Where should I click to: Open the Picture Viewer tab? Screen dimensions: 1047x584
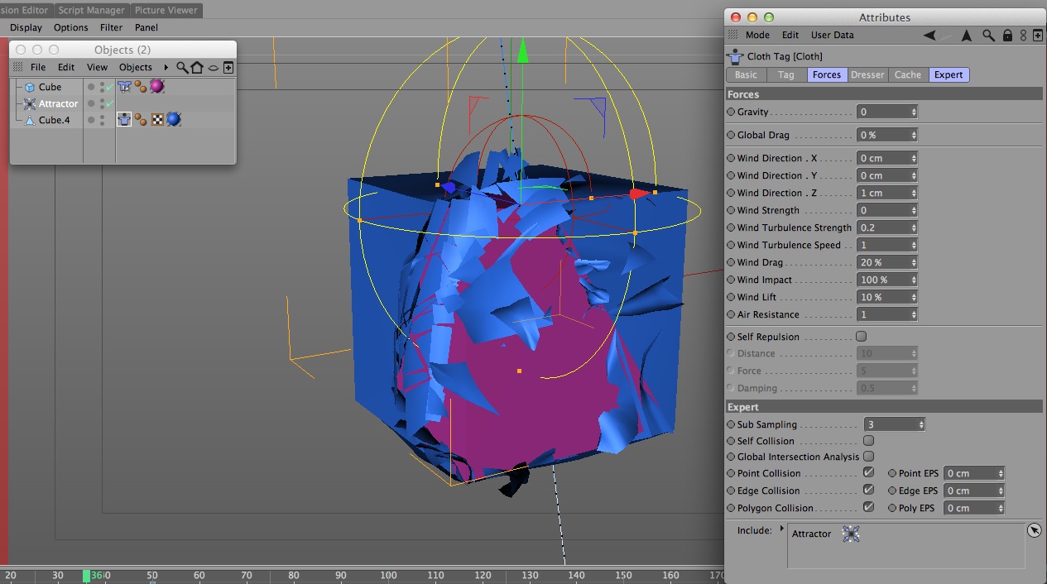166,10
